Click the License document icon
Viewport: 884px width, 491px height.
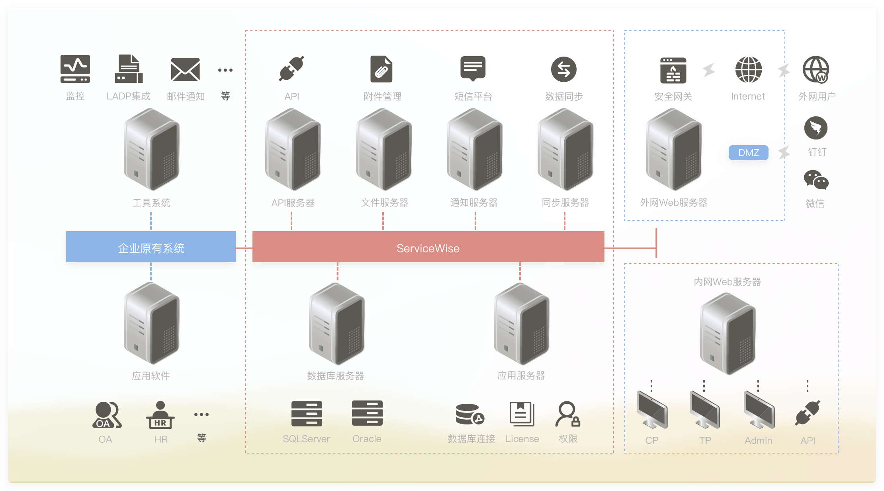[522, 414]
